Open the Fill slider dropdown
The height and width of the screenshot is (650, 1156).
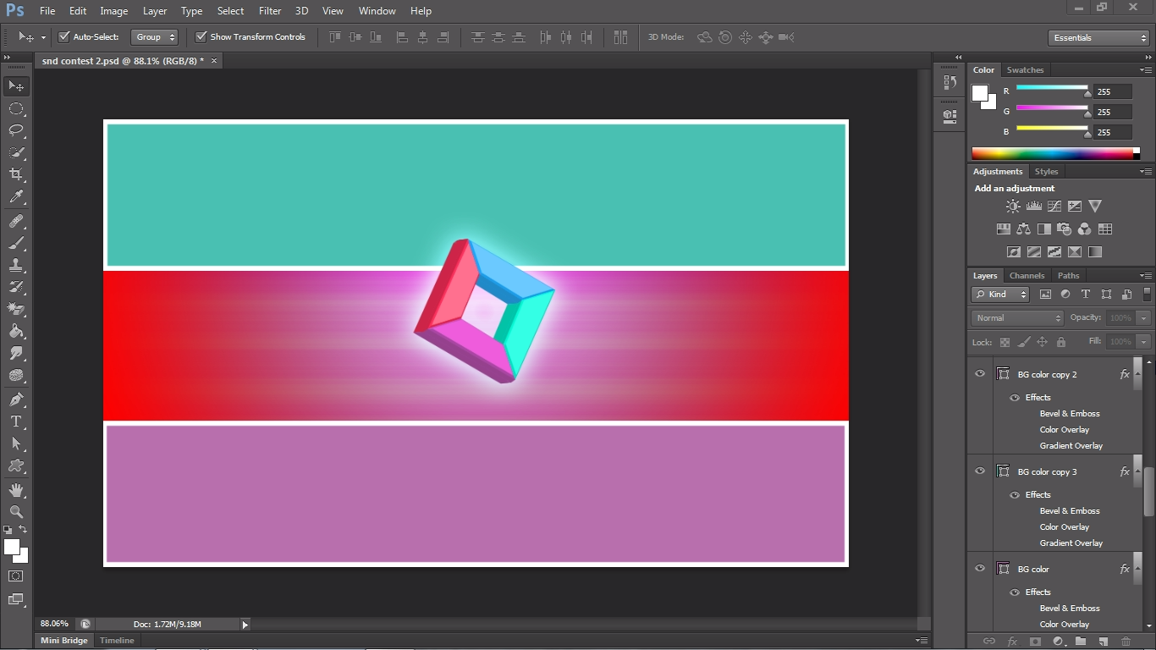pos(1144,342)
